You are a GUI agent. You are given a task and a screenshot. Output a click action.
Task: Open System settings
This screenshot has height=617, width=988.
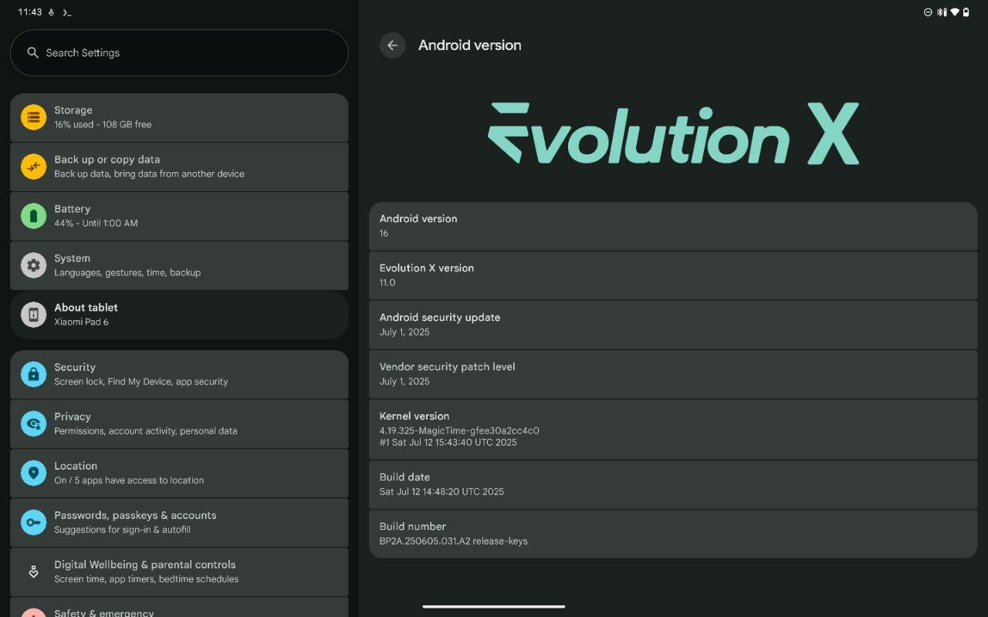point(179,265)
